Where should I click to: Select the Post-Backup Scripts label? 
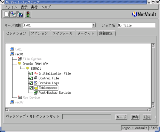tap(55, 93)
